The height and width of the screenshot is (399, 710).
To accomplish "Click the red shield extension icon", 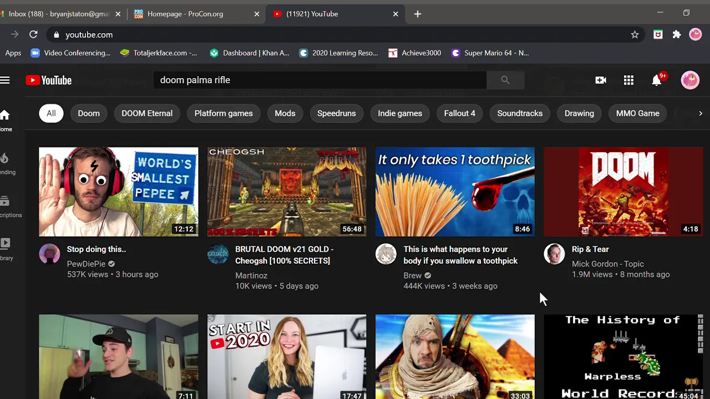I will point(658,34).
